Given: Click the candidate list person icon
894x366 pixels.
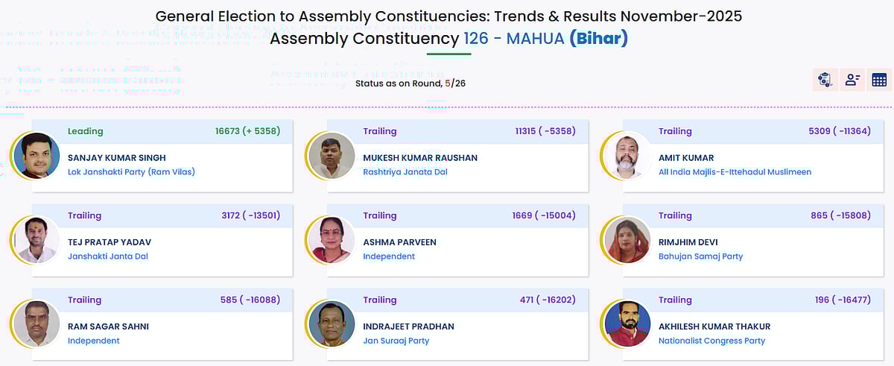Looking at the screenshot, I should [x=852, y=80].
